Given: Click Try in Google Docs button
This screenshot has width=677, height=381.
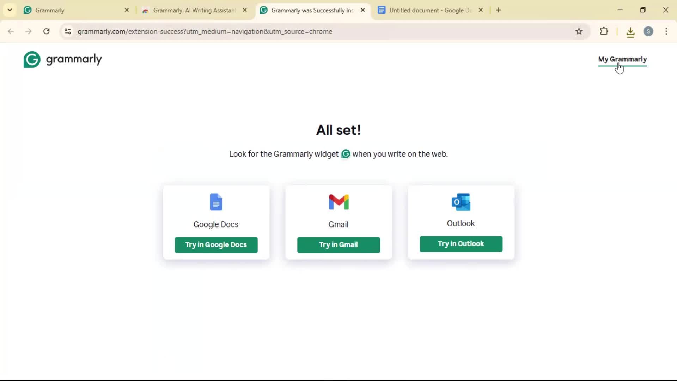Looking at the screenshot, I should pos(216,245).
